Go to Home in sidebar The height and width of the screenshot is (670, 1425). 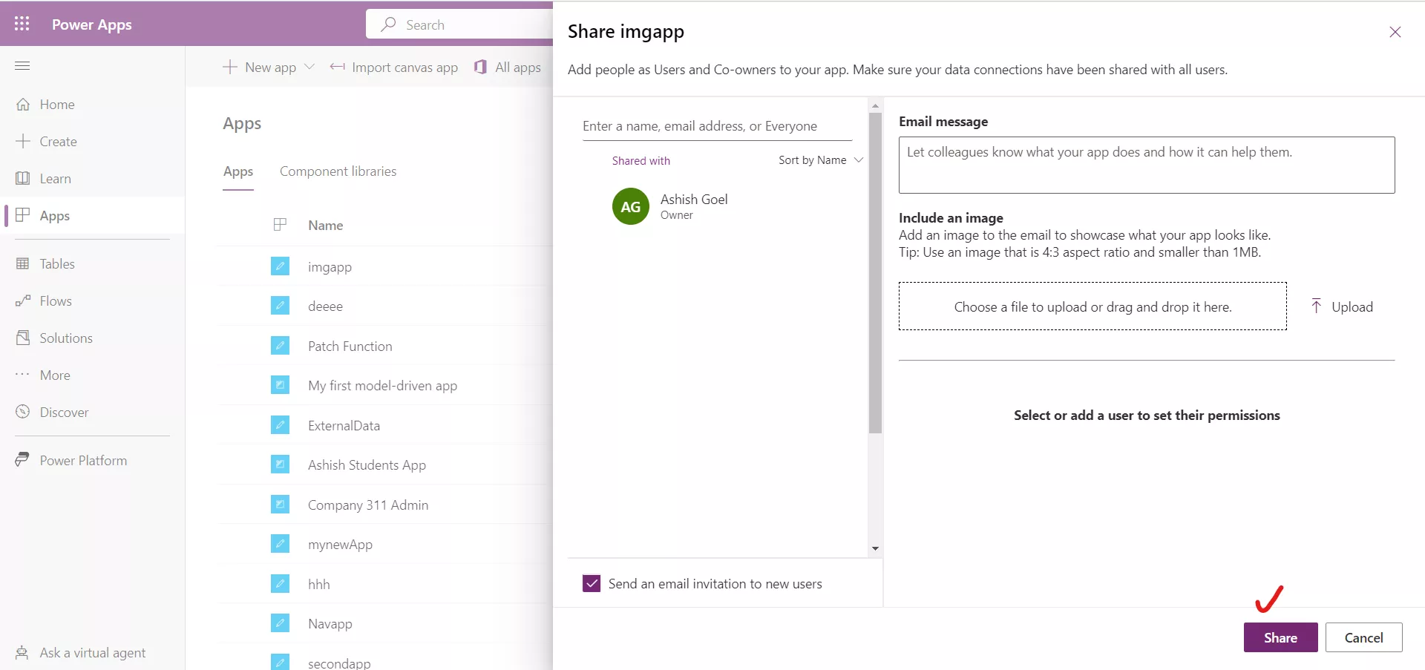pyautogui.click(x=56, y=105)
